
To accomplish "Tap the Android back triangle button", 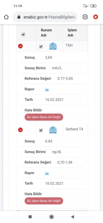I will 73,217.
